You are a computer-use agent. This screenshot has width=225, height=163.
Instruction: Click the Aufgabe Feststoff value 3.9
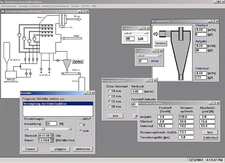165,117
